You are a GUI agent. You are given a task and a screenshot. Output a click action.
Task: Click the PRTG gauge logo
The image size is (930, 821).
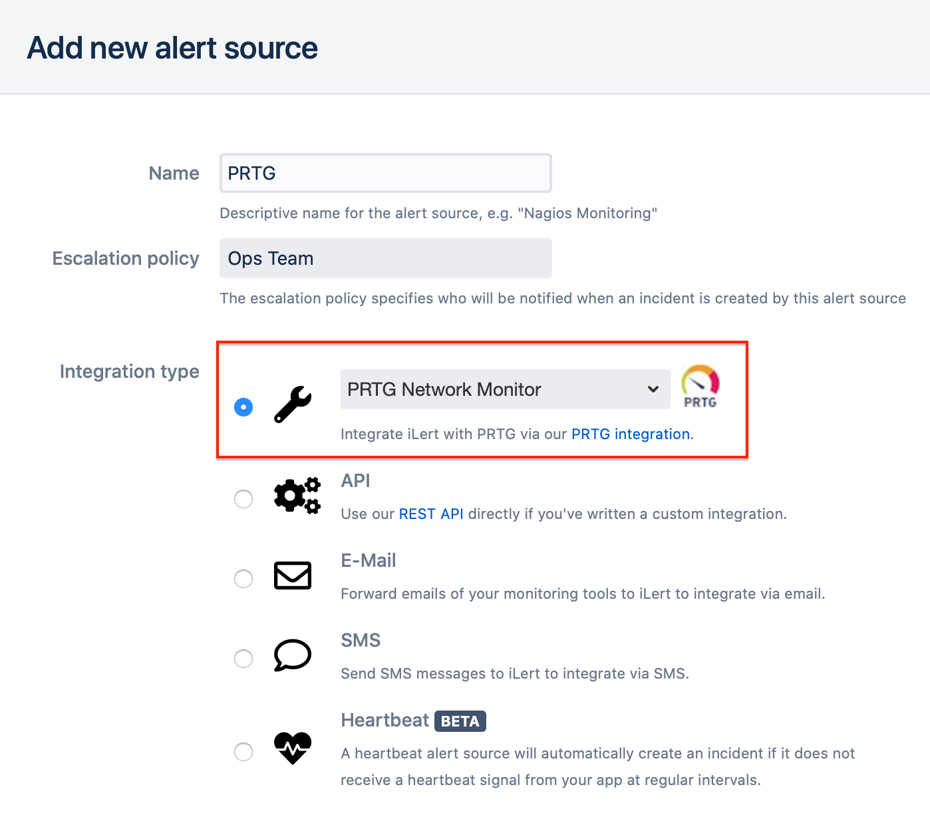click(700, 387)
